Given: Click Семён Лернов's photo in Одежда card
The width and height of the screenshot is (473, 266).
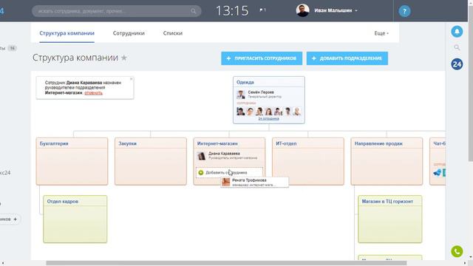Looking at the screenshot, I should pyautogui.click(x=241, y=95).
